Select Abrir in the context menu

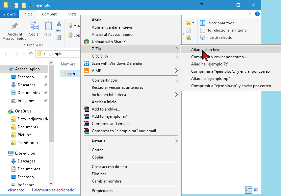coord(131,20)
